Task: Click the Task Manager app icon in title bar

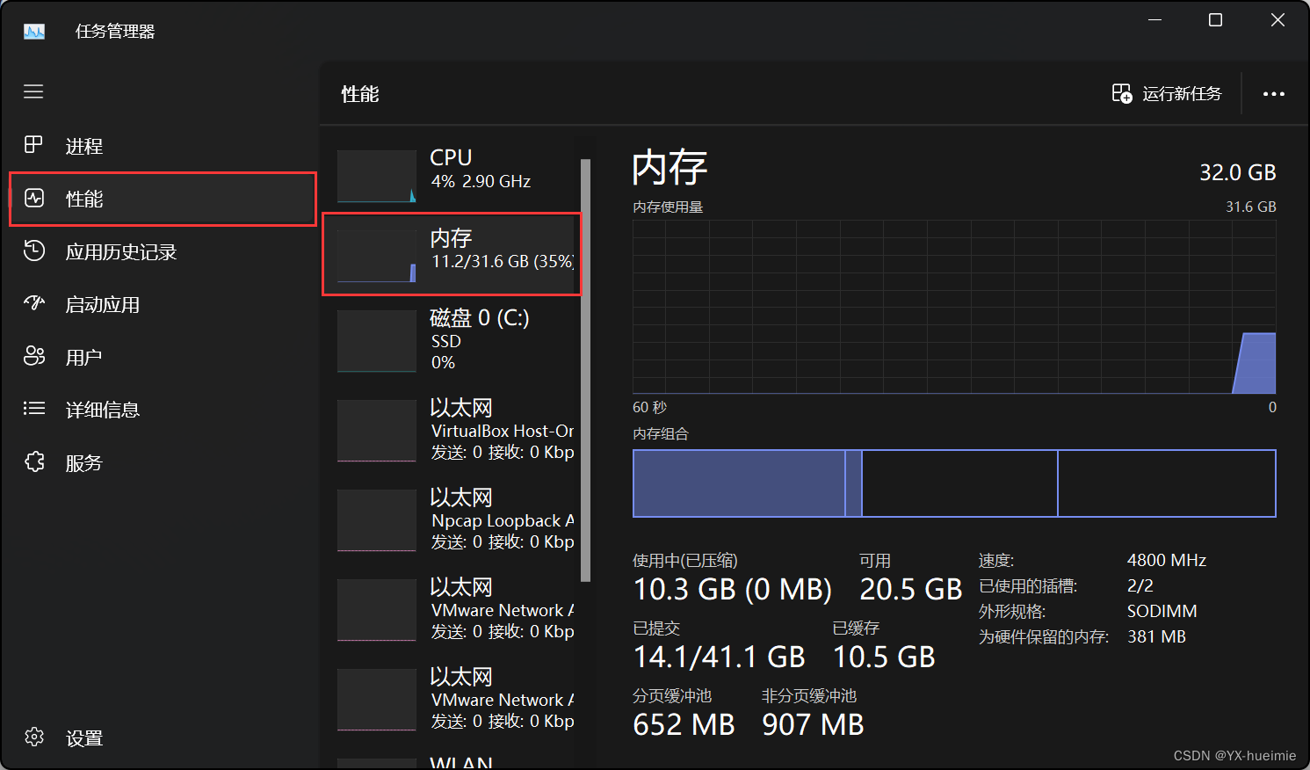Action: (x=34, y=32)
